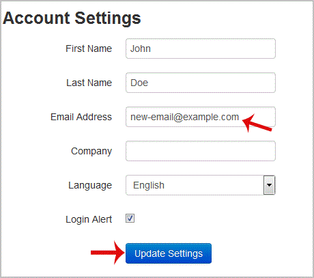Viewport: 314px width, 278px height.
Task: Click the Account Settings heading
Action: coord(72,18)
